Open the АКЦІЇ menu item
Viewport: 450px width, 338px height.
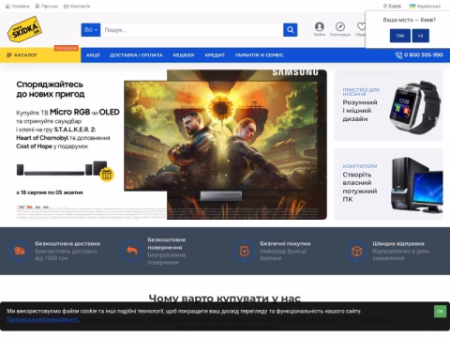pos(93,55)
